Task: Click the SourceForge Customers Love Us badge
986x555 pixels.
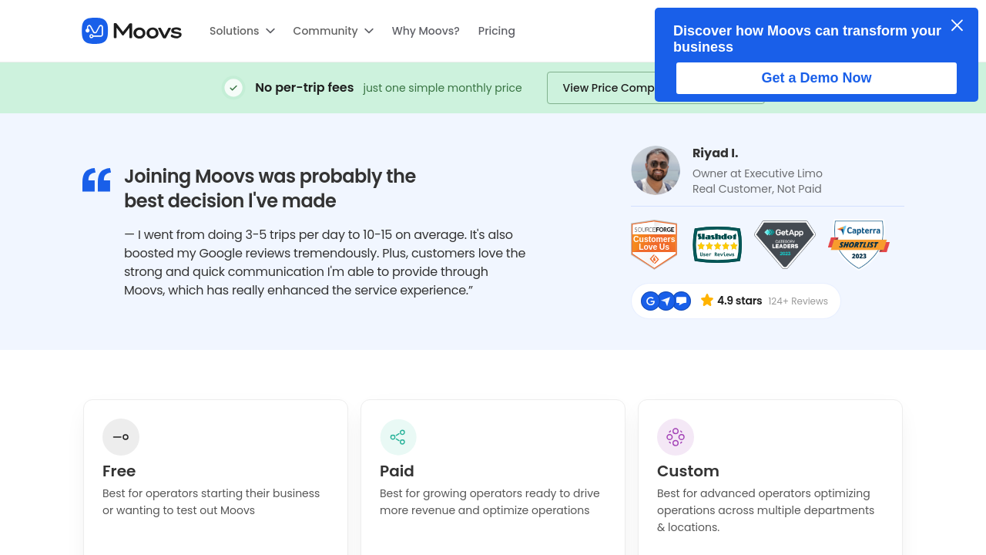Action: click(654, 244)
